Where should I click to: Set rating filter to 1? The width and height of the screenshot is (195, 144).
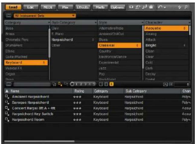click(76, 84)
